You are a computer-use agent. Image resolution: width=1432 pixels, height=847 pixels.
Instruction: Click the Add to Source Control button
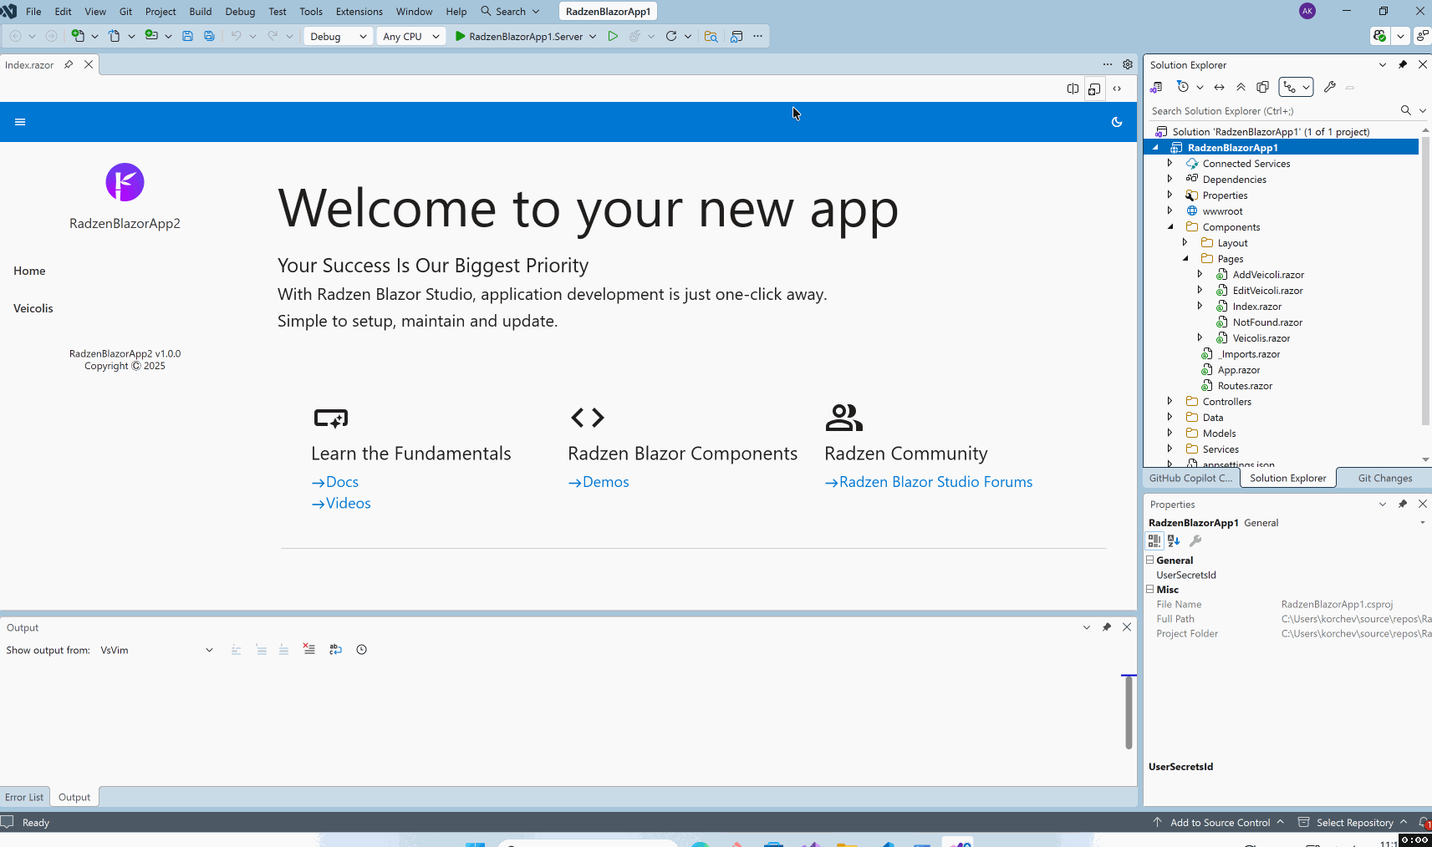[x=1219, y=822]
